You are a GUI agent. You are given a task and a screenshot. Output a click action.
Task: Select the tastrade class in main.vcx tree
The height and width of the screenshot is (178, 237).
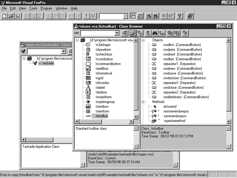[x=48, y=63]
